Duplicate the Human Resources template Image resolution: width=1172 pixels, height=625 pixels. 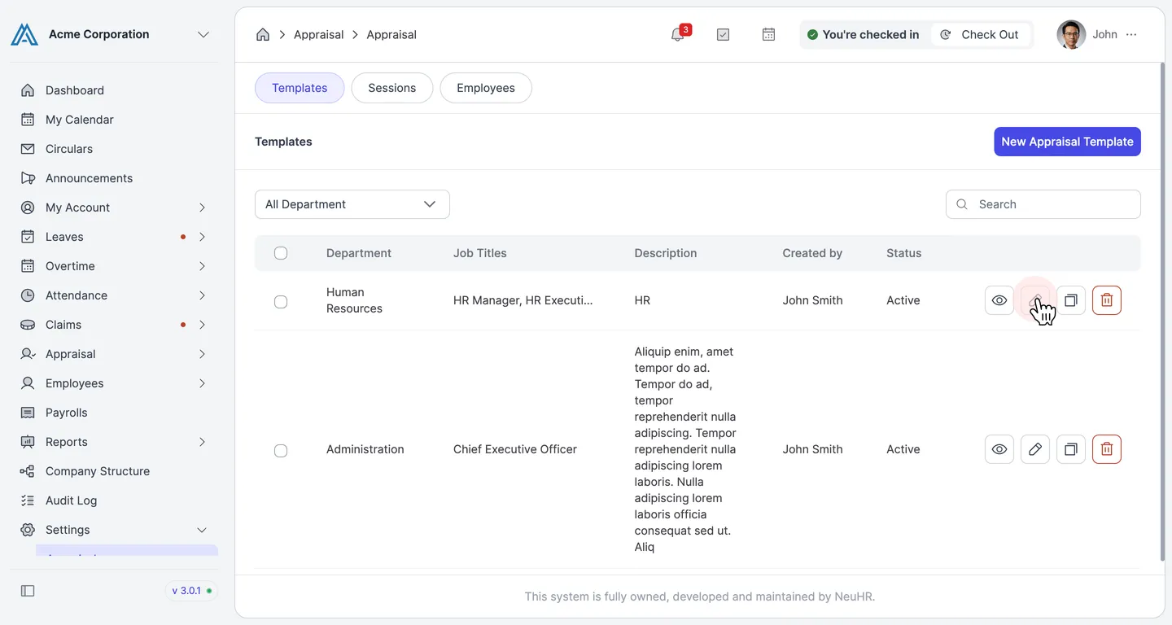[x=1071, y=300]
